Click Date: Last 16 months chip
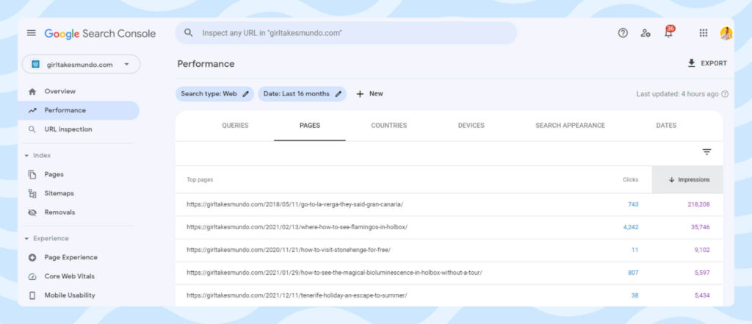This screenshot has width=752, height=324. click(x=302, y=94)
